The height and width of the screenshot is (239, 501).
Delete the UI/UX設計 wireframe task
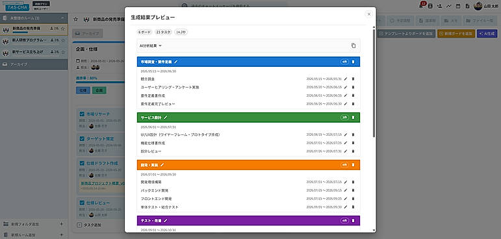[x=353, y=134]
